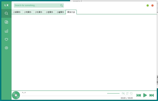158x101 pixels.
Task: Open the Search page from sidebar
Action: pyautogui.click(x=6, y=13)
